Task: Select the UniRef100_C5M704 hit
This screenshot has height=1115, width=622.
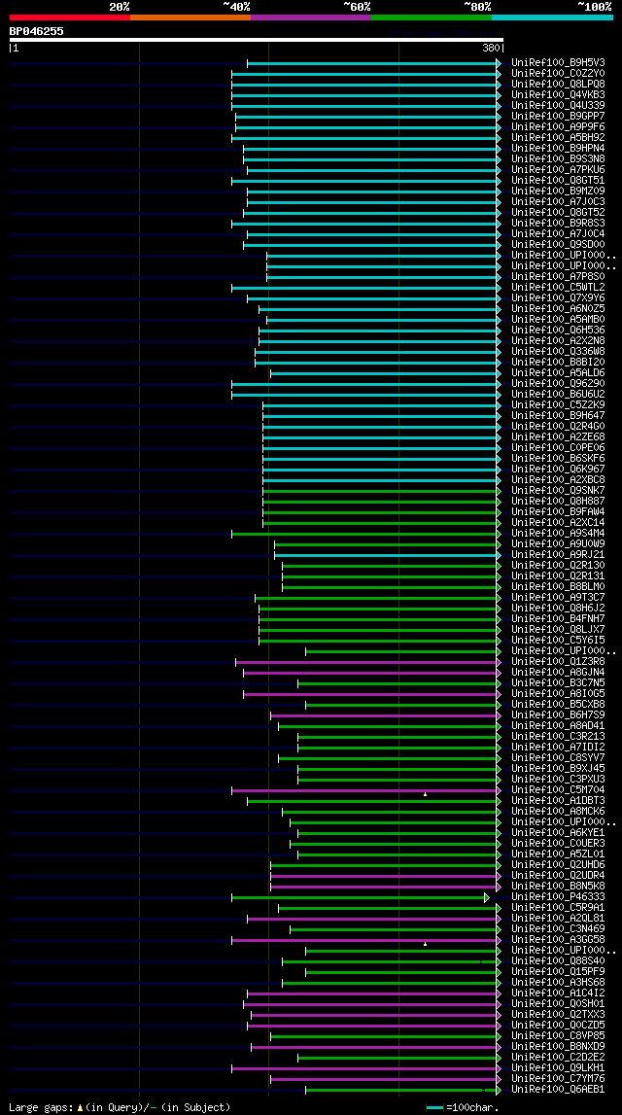Action: tap(558, 790)
